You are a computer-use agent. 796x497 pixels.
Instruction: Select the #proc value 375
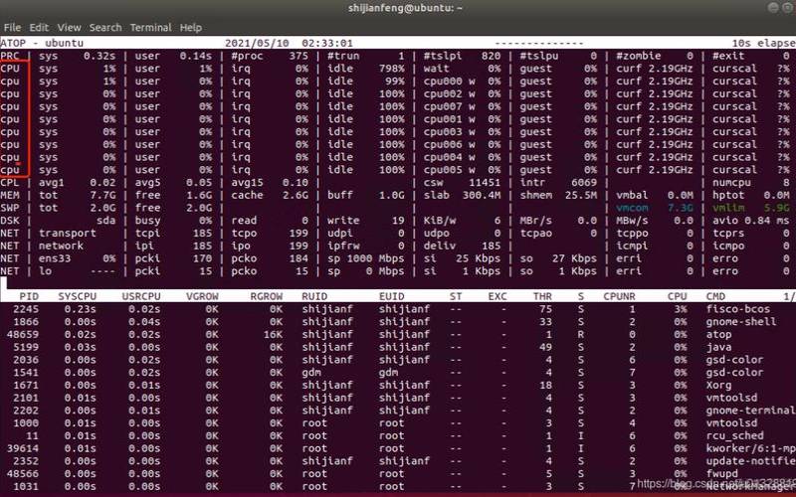tap(298, 56)
